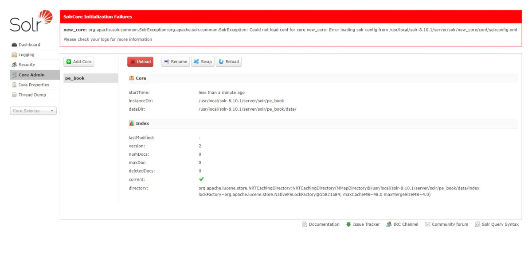Click the instanceDir path value
532x262 pixels.
241,101
